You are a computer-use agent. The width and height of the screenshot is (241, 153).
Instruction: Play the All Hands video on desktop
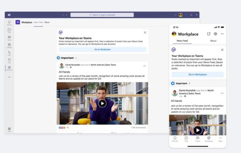102,103
